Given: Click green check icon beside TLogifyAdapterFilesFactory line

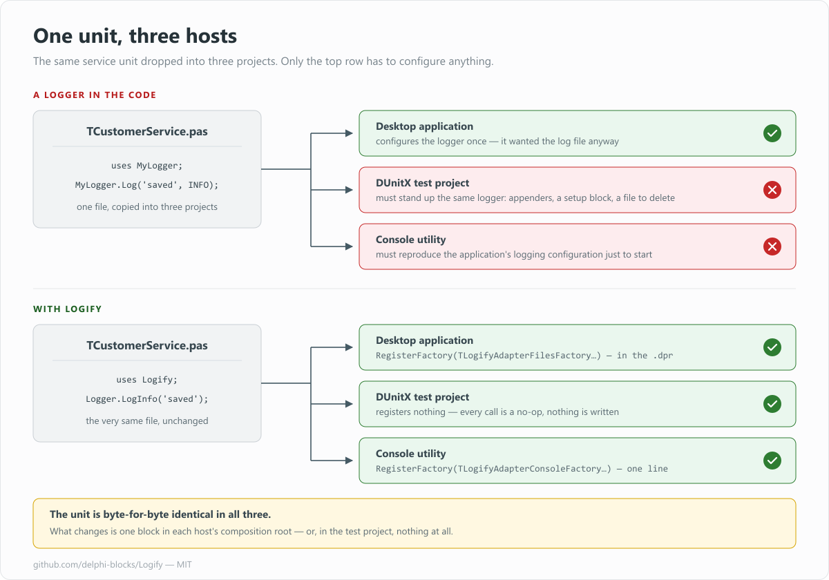Looking at the screenshot, I should point(772,347).
